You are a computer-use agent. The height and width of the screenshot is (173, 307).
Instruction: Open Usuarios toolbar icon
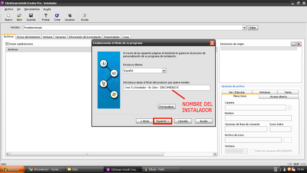point(70,17)
